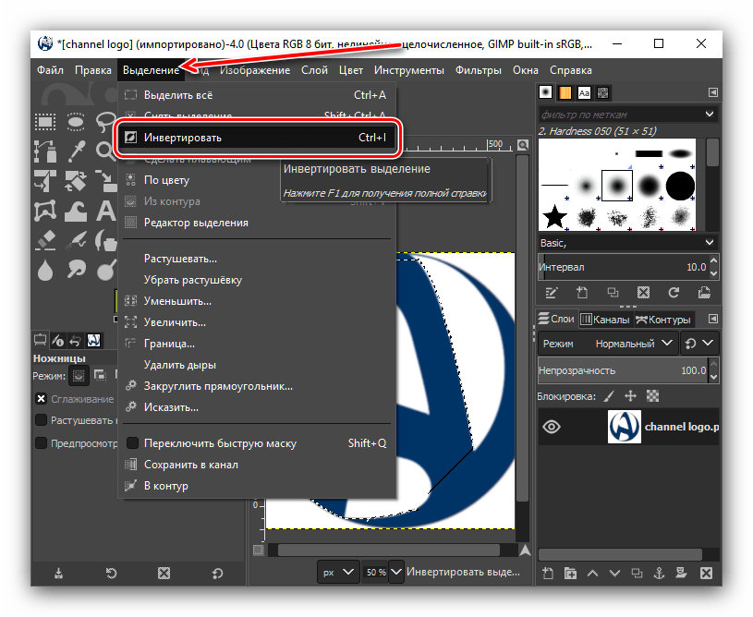753x617 pixels.
Task: Hide channel logo layer eye icon
Action: point(552,427)
